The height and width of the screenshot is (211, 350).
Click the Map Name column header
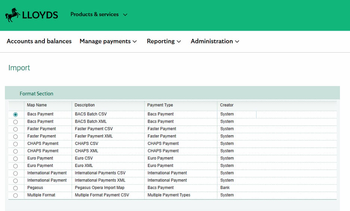[37, 105]
